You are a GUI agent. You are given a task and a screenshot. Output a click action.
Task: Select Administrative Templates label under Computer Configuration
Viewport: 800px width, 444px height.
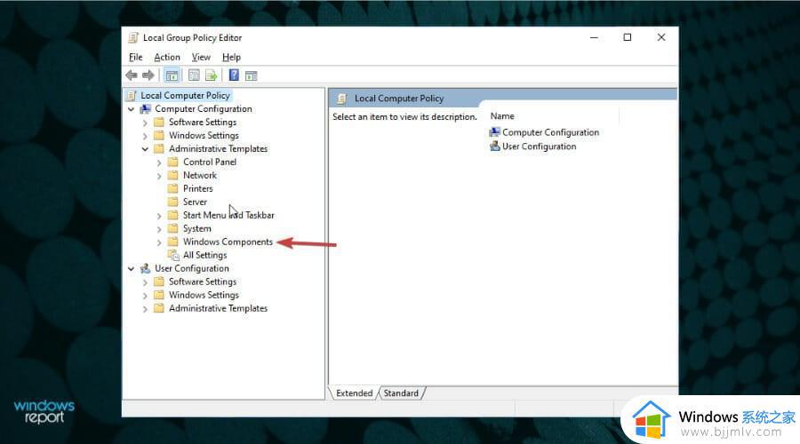tap(219, 148)
